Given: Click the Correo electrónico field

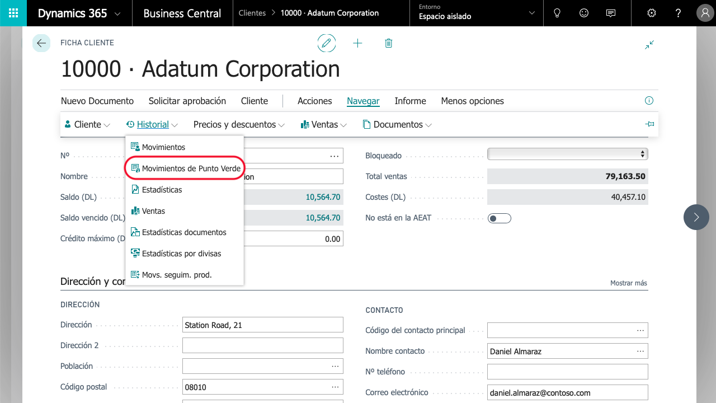Looking at the screenshot, I should (568, 392).
